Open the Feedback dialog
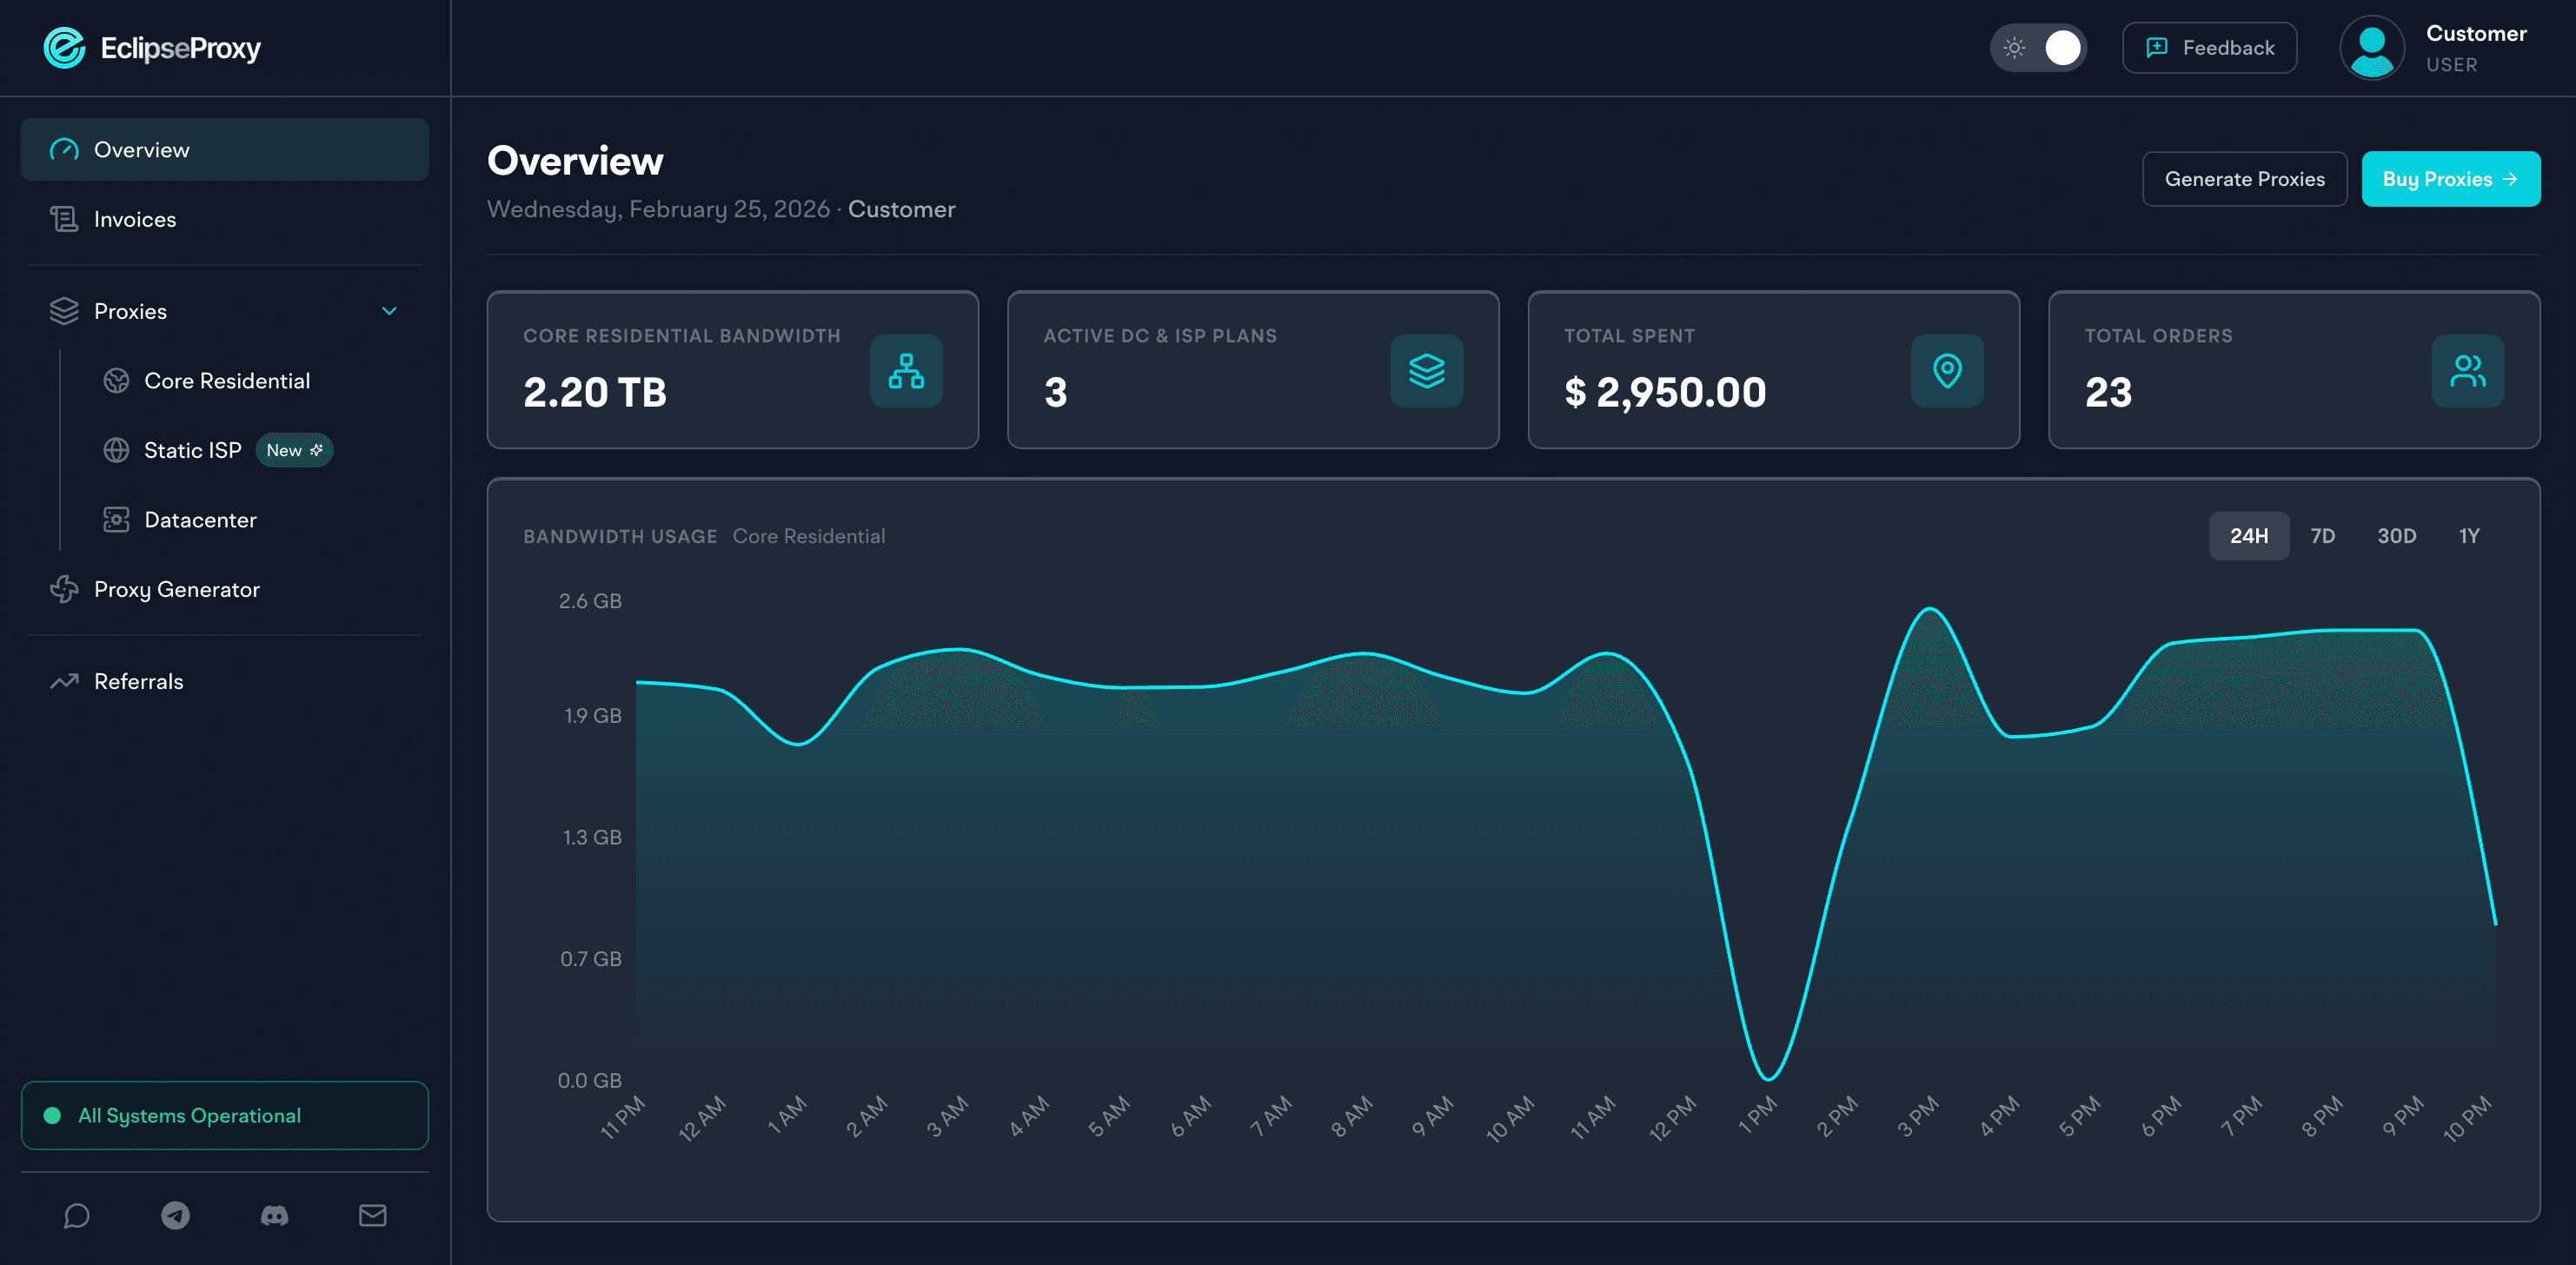The image size is (2576, 1265). point(2209,47)
